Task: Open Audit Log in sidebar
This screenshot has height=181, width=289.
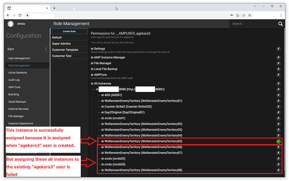Action: tap(14, 80)
